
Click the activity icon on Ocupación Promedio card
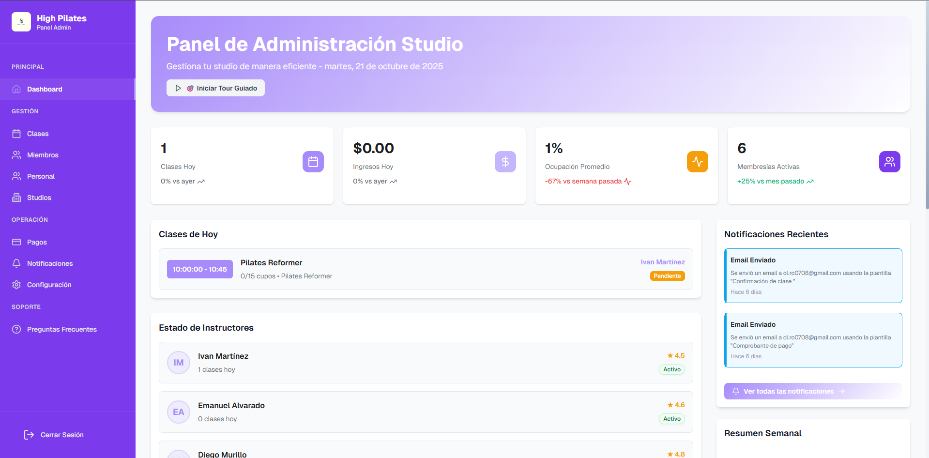(697, 162)
